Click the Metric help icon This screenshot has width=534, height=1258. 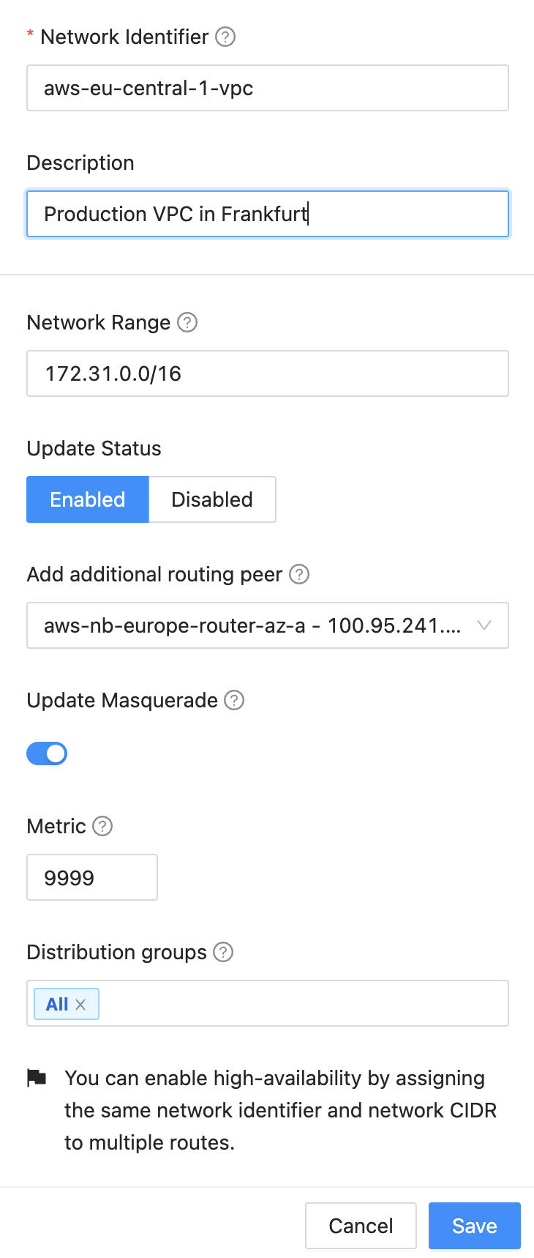[x=102, y=826]
